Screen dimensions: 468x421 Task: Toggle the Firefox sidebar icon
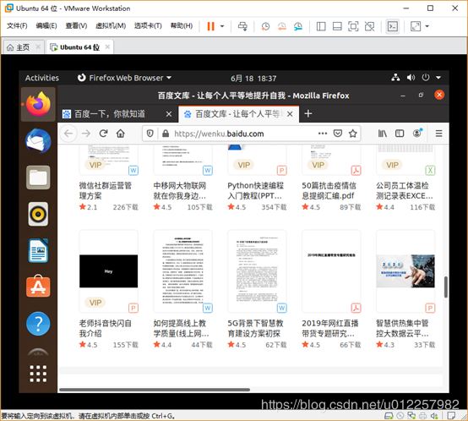point(400,134)
